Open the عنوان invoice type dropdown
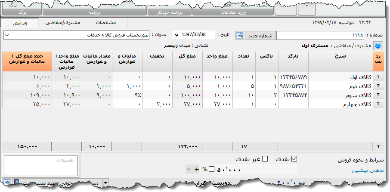The width and height of the screenshot is (390, 192). click(x=8, y=35)
